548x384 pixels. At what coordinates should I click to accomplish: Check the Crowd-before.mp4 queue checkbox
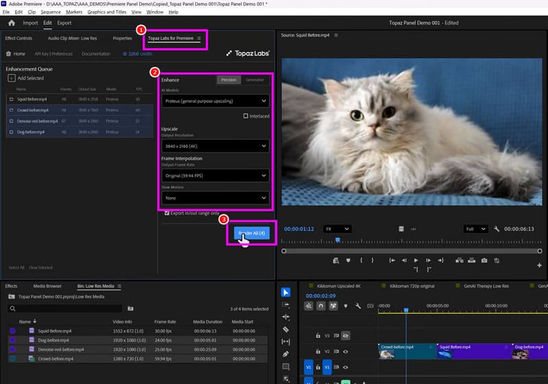click(x=11, y=110)
